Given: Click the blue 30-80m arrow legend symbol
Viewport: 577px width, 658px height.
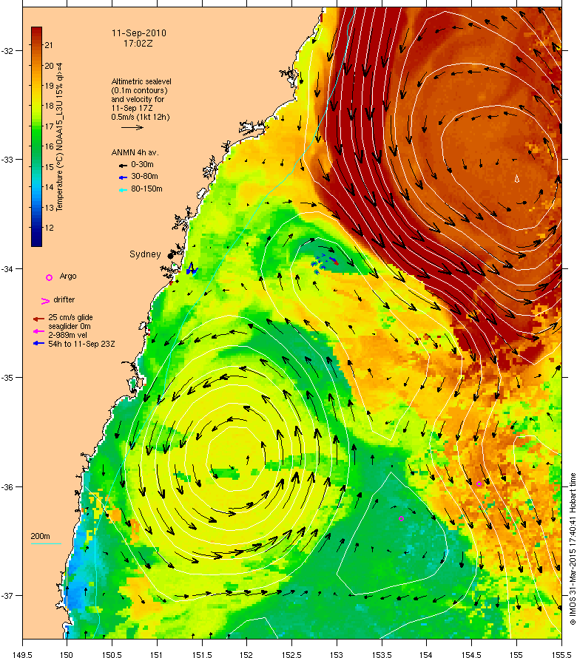Looking at the screenshot, I should [x=123, y=177].
